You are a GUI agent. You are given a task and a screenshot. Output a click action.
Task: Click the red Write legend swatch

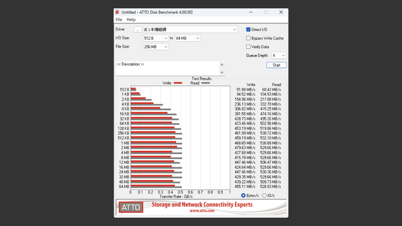point(178,83)
